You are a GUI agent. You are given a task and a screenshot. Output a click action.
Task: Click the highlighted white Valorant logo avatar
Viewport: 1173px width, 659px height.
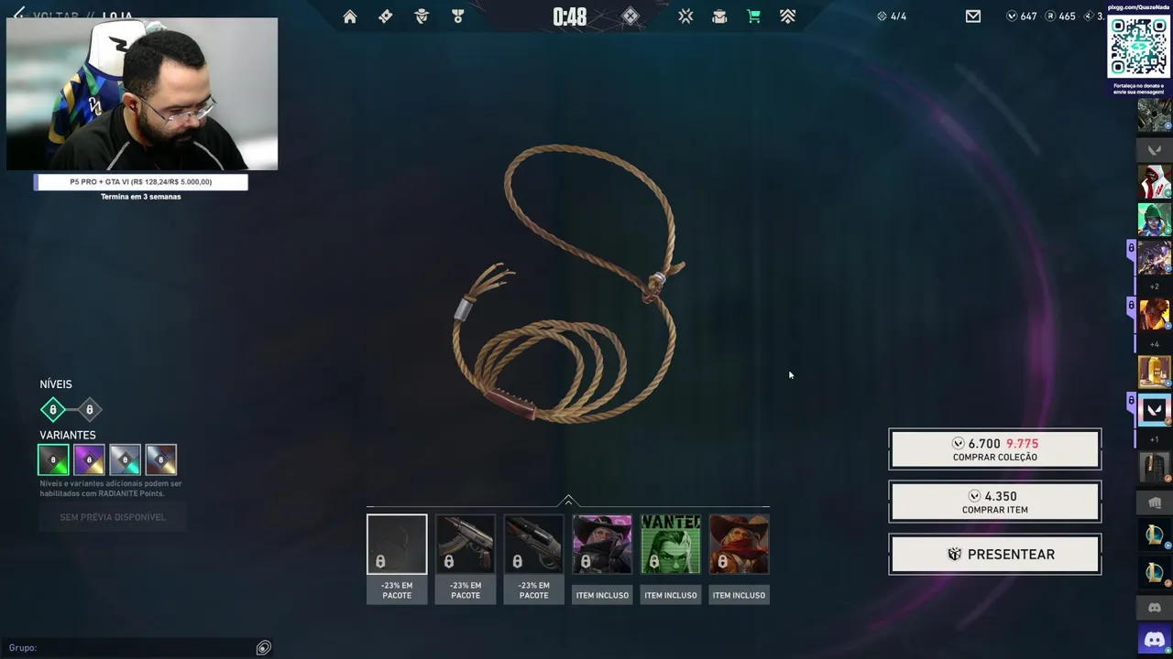click(1155, 410)
